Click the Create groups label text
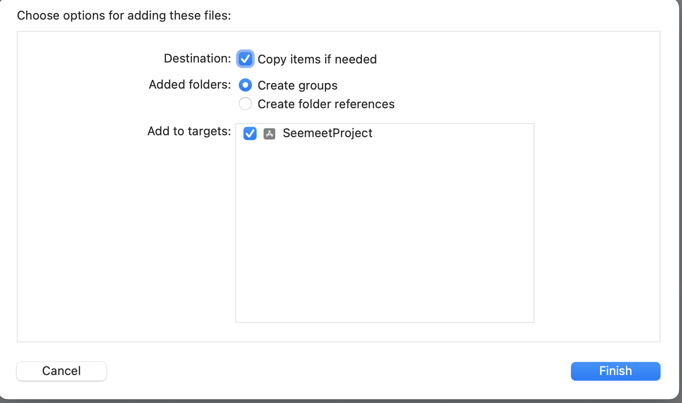The image size is (682, 403). tap(298, 85)
